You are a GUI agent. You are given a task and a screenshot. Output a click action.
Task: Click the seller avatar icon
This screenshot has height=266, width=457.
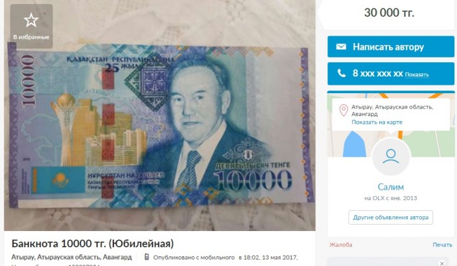coord(391,157)
